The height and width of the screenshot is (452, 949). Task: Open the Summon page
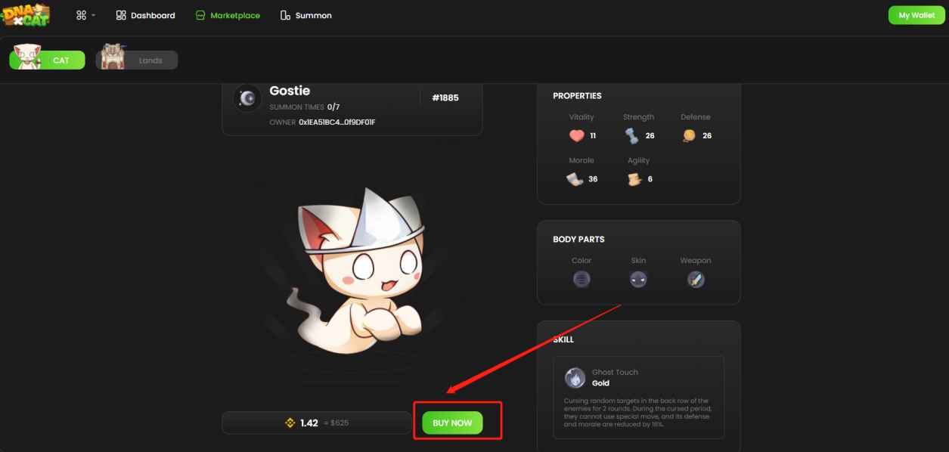pyautogui.click(x=305, y=15)
